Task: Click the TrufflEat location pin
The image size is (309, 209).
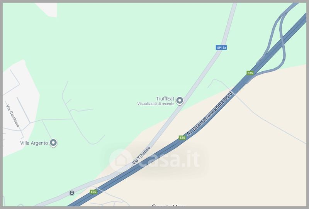Action: pos(180,101)
